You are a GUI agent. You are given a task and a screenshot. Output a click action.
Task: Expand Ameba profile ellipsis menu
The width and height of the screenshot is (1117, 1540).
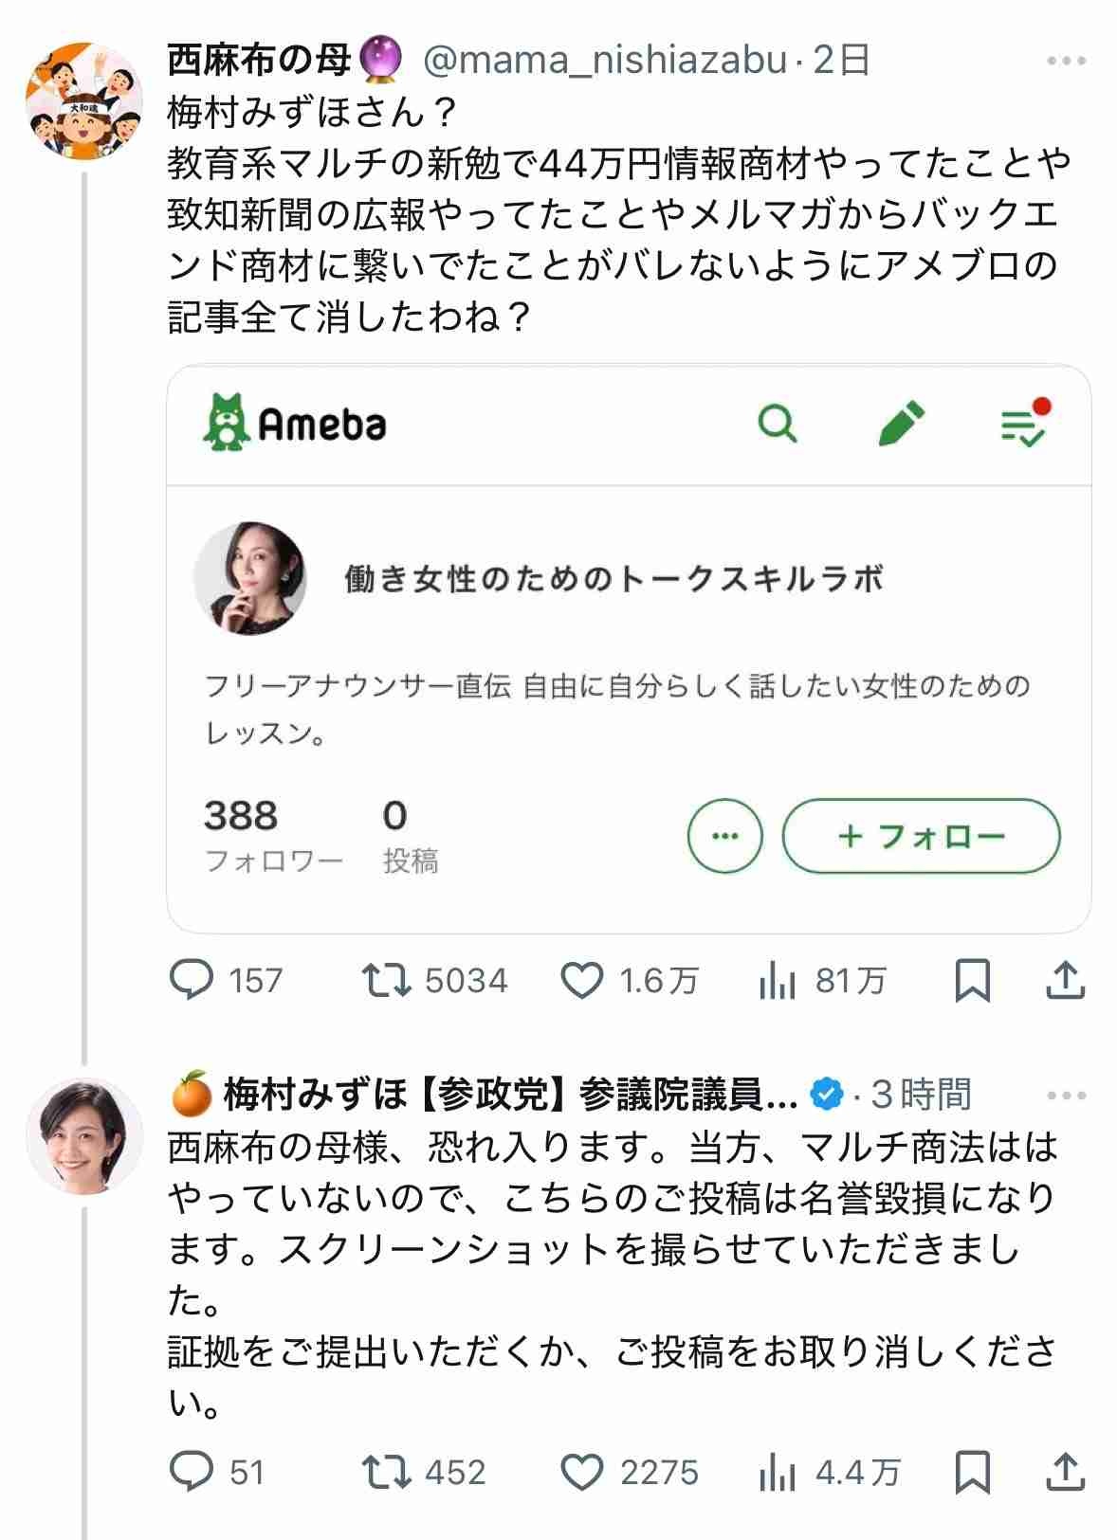(724, 836)
